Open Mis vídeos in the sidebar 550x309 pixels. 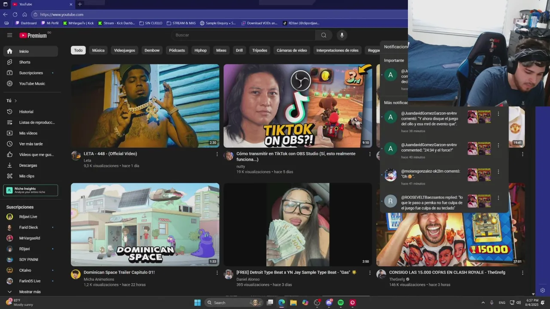coord(30,133)
